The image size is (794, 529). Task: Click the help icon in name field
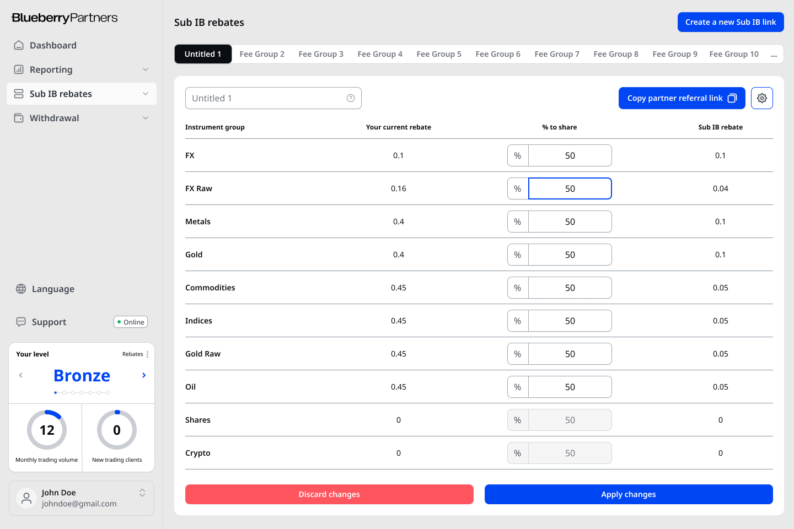point(351,98)
